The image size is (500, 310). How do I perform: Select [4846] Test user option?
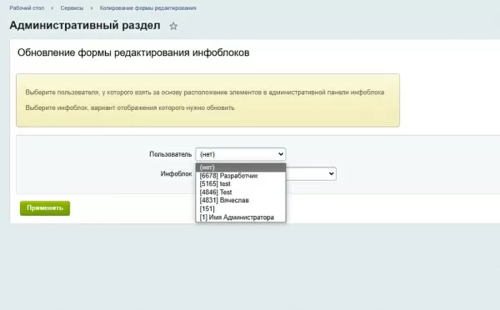241,192
